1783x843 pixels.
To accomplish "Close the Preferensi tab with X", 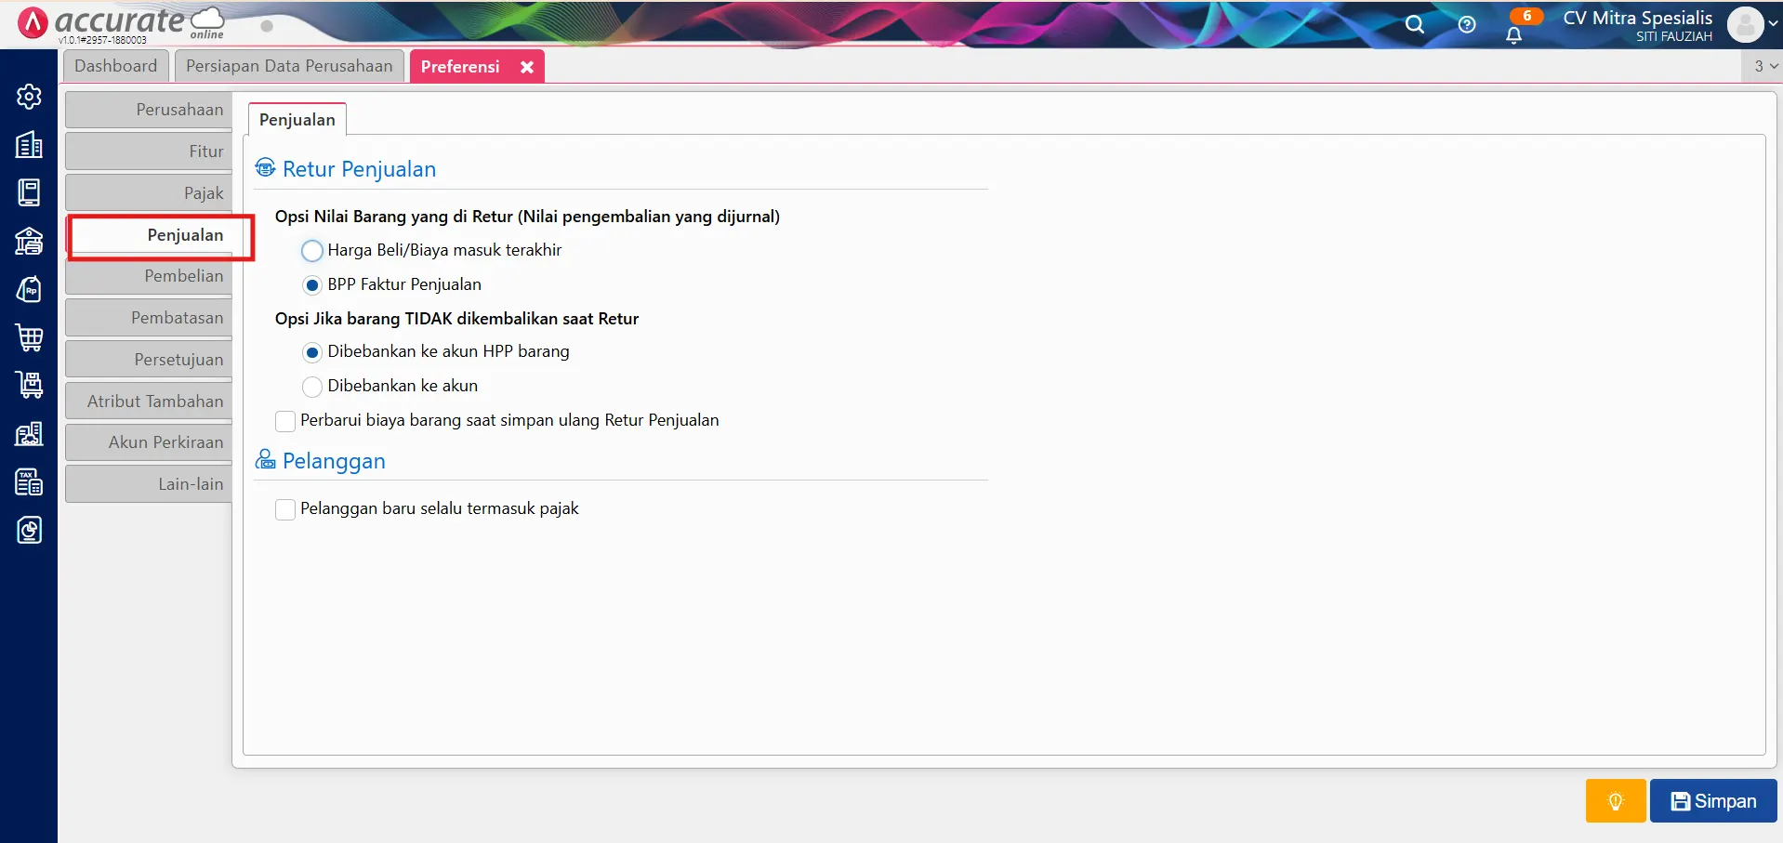I will [527, 67].
